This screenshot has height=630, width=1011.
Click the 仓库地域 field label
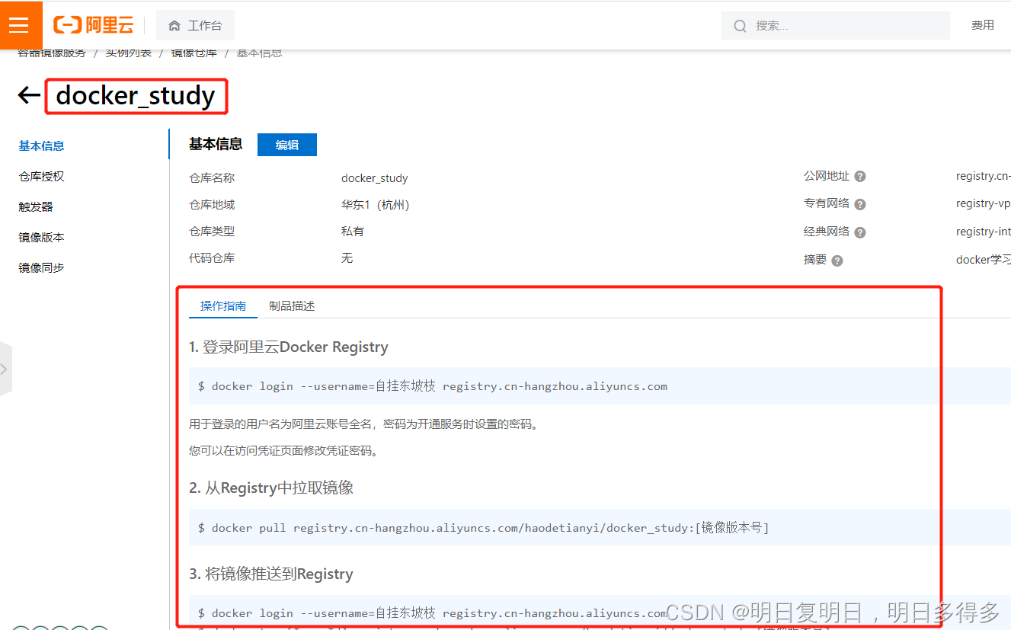coord(212,204)
